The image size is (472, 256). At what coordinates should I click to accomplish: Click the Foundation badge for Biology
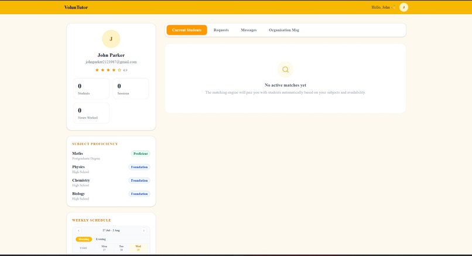click(139, 194)
